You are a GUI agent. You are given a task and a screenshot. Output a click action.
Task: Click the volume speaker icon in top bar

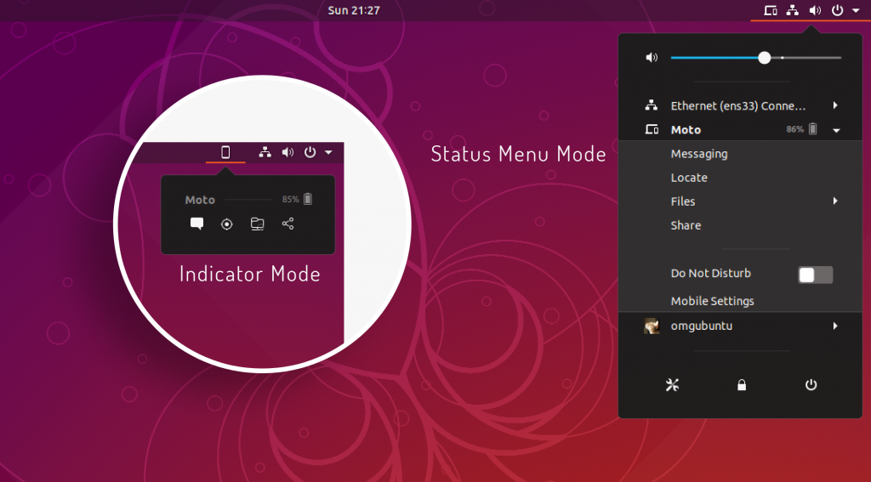pos(815,10)
